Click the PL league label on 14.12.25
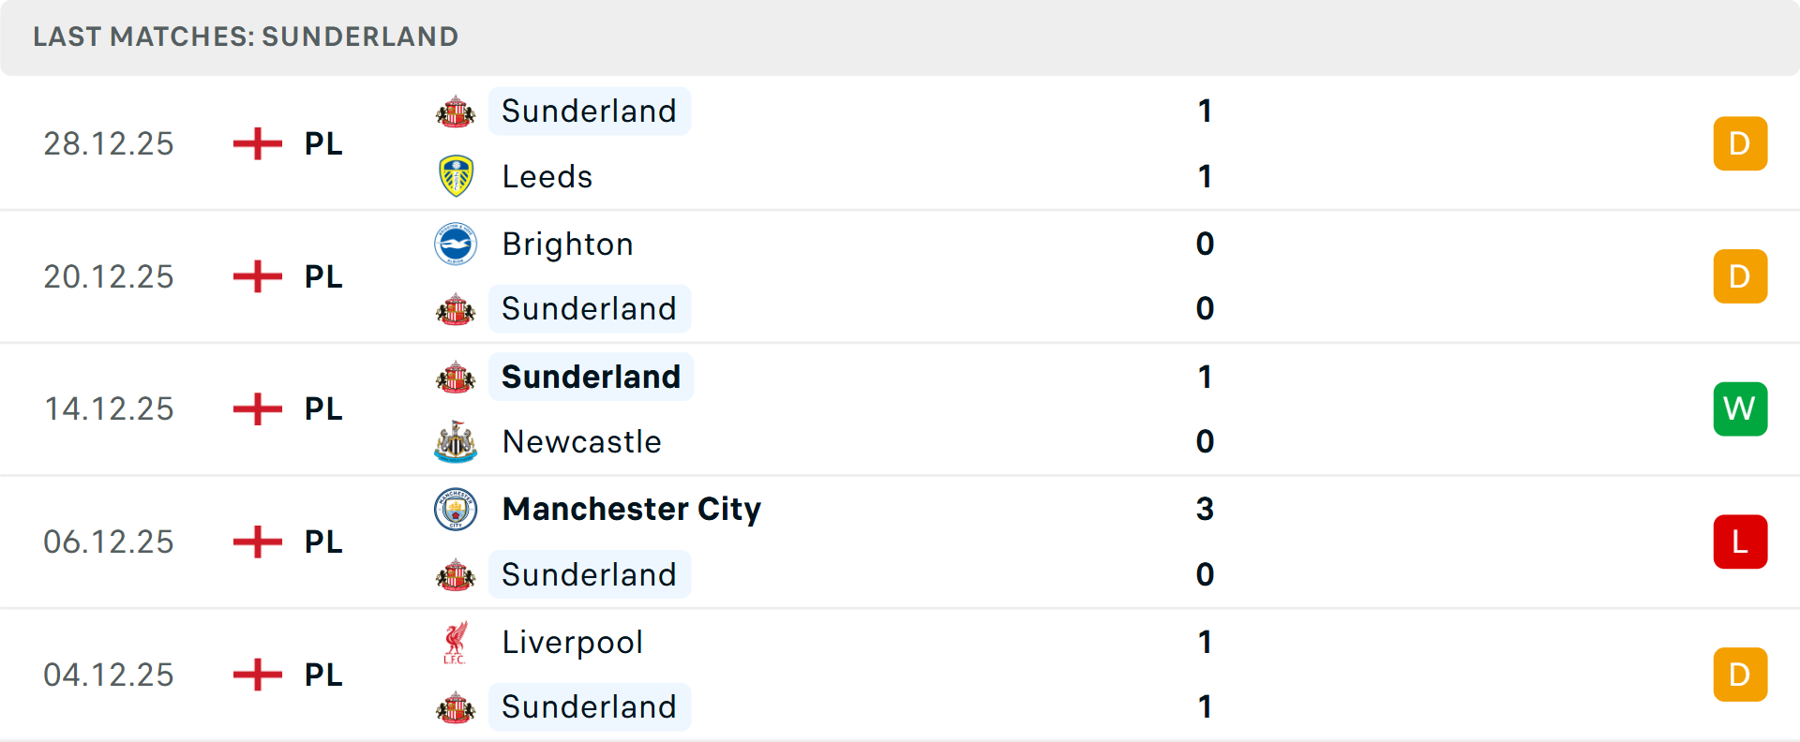The height and width of the screenshot is (742, 1800). [323, 408]
